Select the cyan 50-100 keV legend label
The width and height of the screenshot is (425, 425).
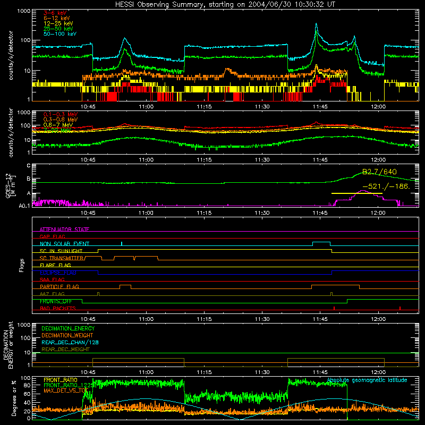[x=60, y=34]
